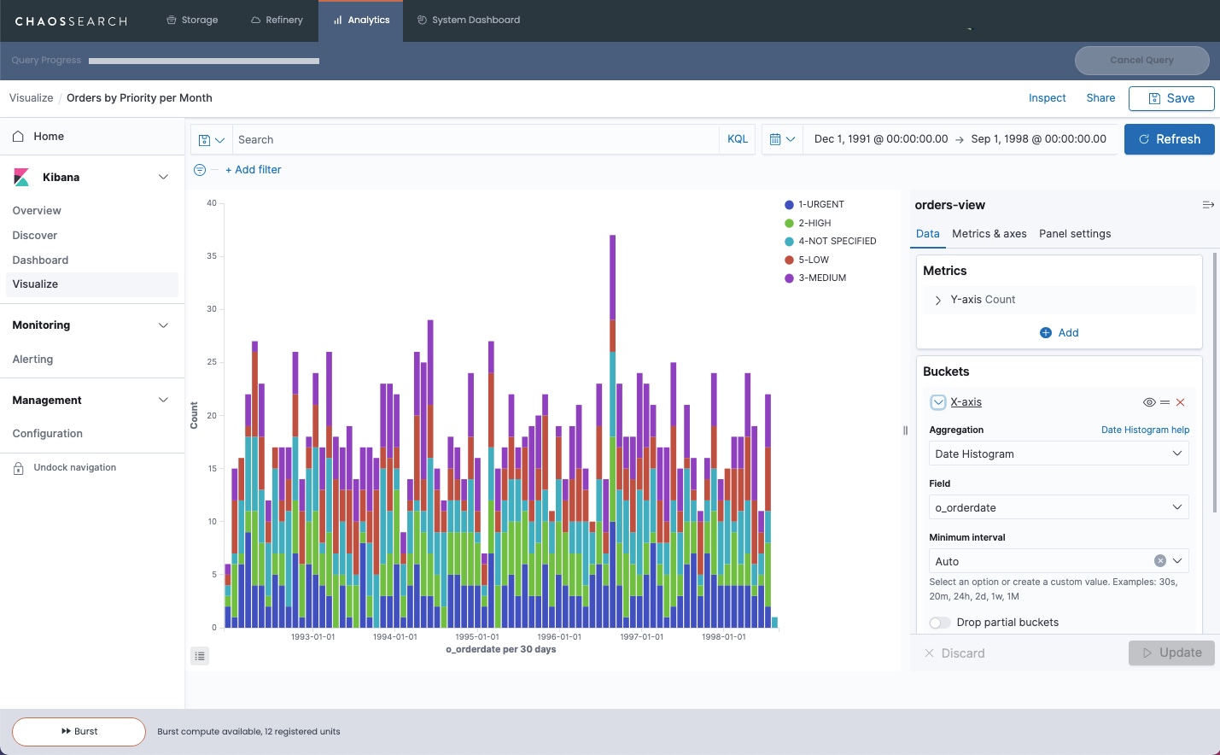This screenshot has height=755, width=1220.
Task: Toggle X-axis bucket visibility eye icon
Action: (1149, 402)
